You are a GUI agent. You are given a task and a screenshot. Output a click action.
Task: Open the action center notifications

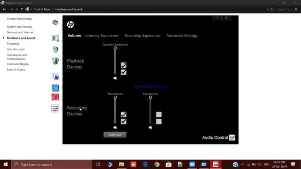[x=293, y=164]
